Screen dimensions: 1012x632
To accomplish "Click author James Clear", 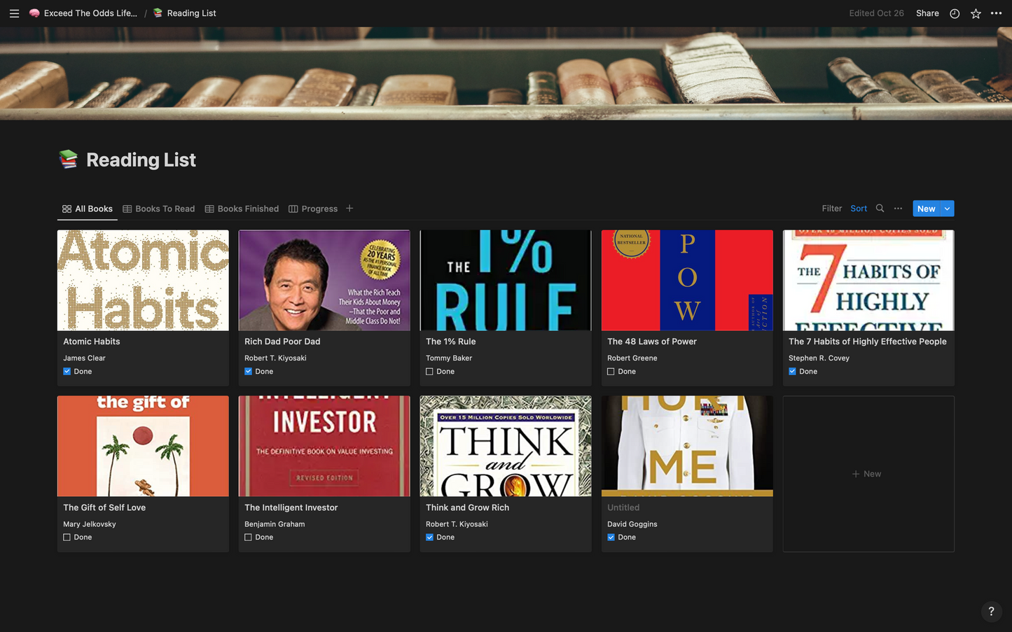I will click(84, 358).
